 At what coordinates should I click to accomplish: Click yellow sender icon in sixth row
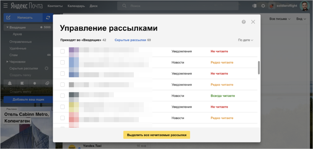coord(74,107)
